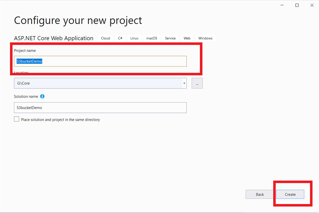Click the ASP.NET Core Web Application heading
319x213 pixels.
pos(53,38)
